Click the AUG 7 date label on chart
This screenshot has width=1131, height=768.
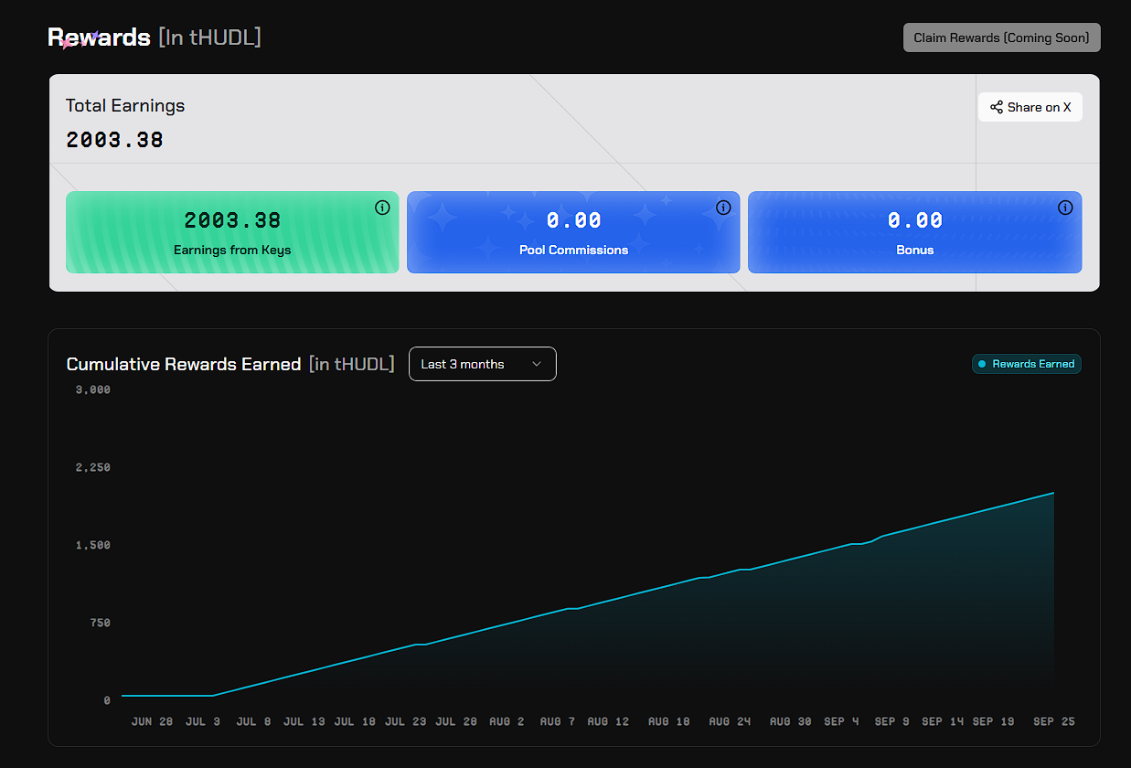click(x=558, y=721)
